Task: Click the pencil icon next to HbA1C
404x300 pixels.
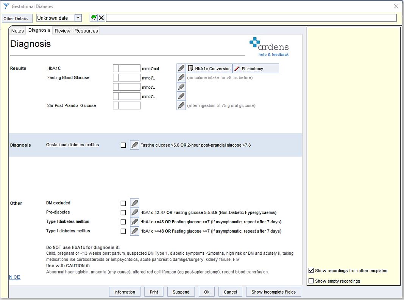Action: (181, 68)
